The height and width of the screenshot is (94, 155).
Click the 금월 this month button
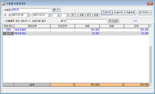coord(82,15)
